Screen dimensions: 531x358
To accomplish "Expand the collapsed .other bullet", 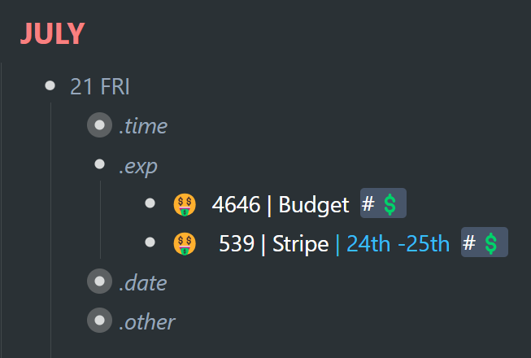I will (x=99, y=320).
